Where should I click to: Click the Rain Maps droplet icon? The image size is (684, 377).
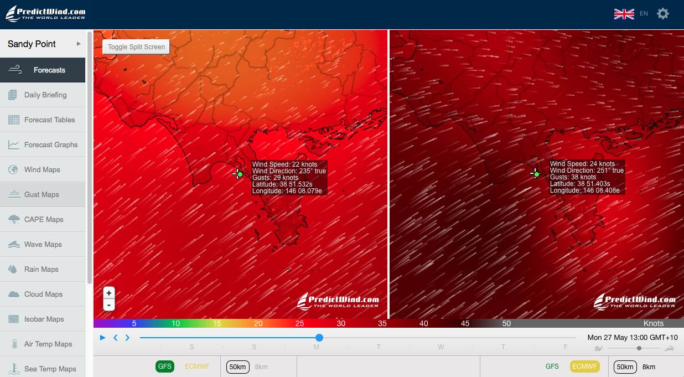(x=13, y=270)
